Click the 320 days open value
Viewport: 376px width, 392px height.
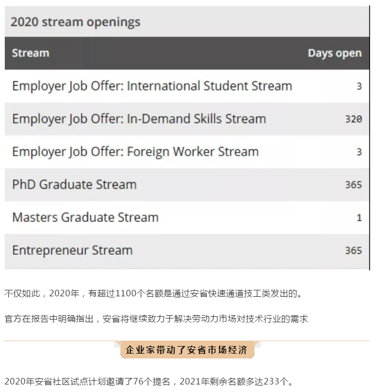point(353,119)
